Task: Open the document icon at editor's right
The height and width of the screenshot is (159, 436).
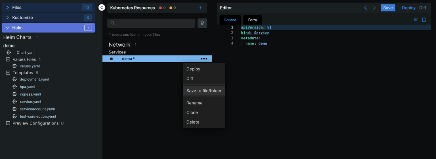Action: tap(424, 20)
